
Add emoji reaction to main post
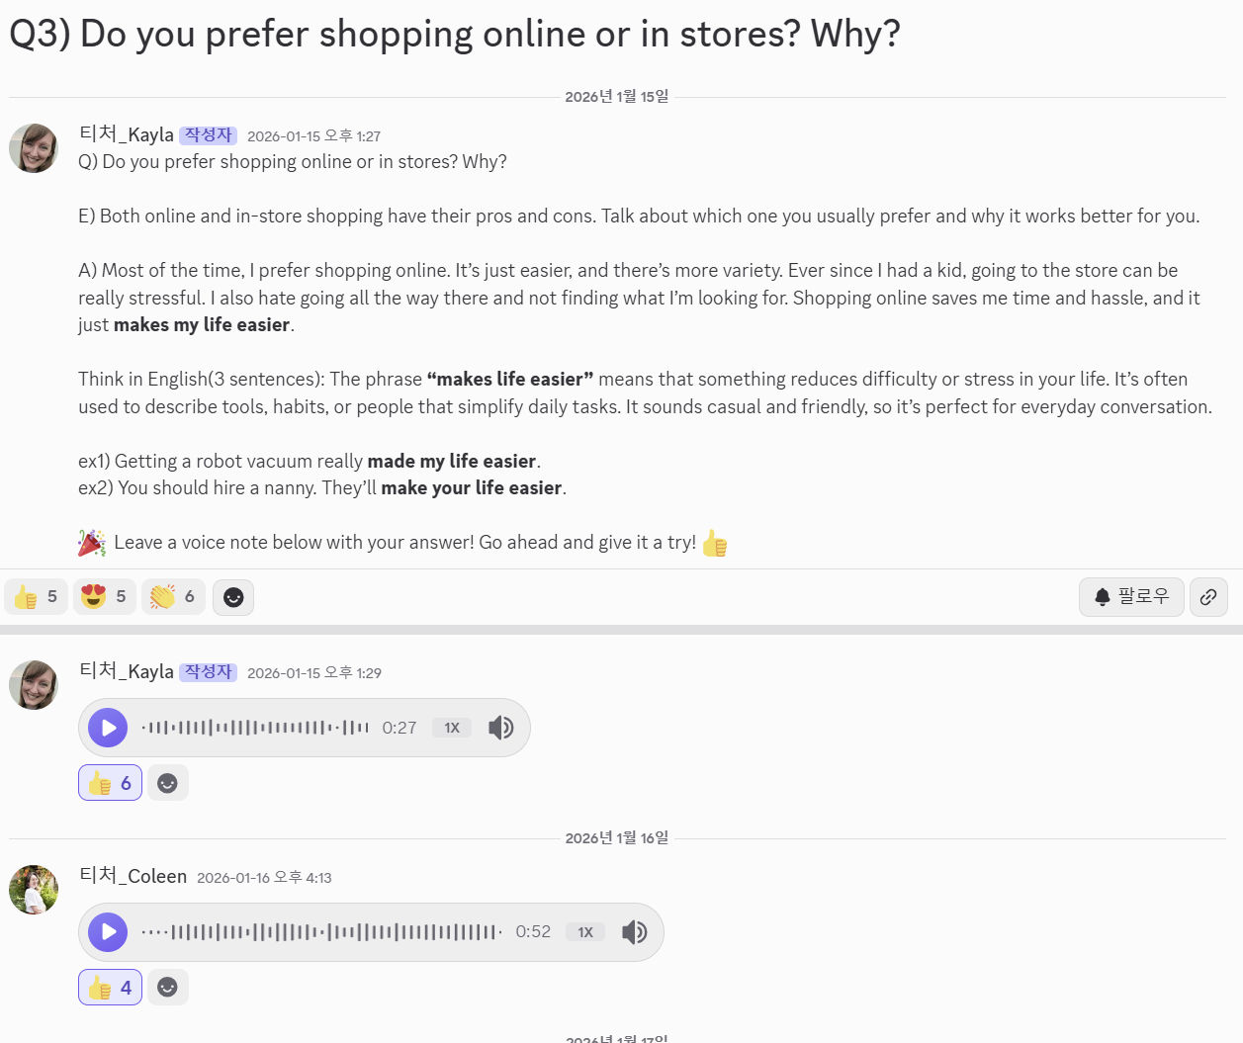(233, 597)
